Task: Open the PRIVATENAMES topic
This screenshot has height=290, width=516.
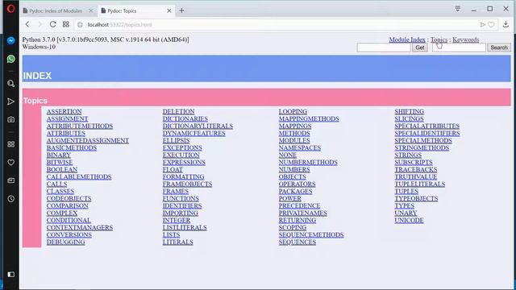Action: click(303, 213)
